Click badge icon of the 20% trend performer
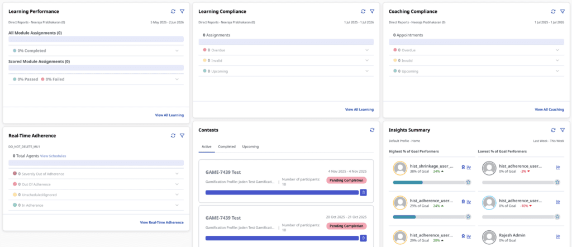Viewport: 572px width, 247px height. (463, 237)
